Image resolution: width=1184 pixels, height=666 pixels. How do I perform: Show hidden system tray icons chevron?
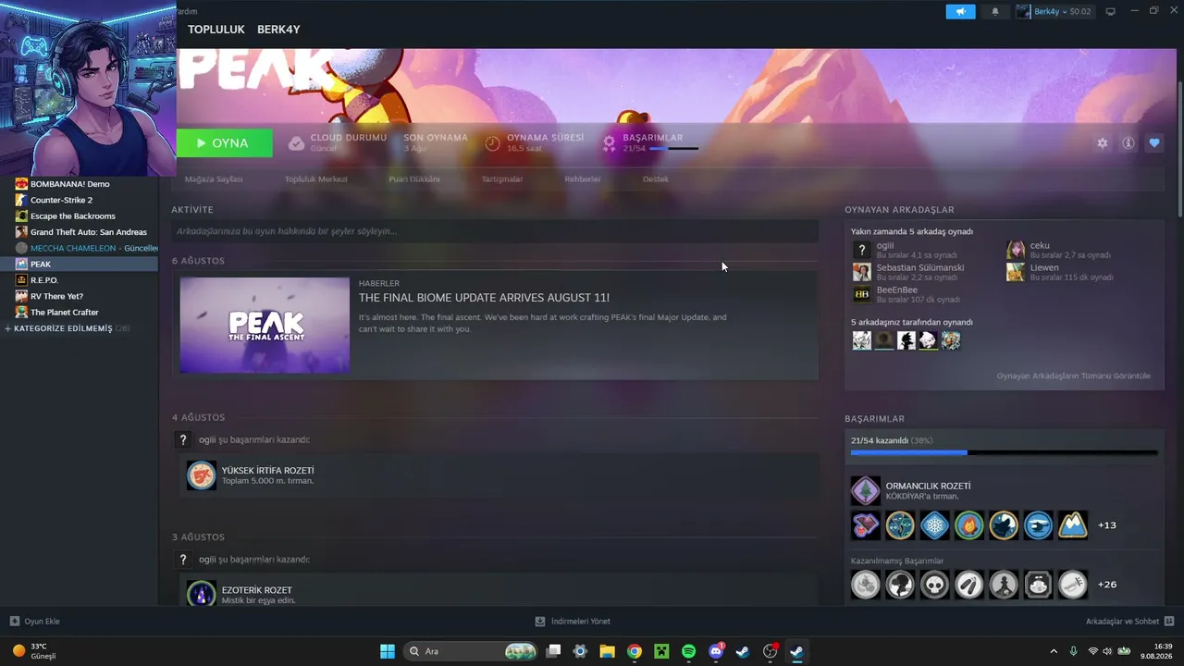pos(1054,651)
